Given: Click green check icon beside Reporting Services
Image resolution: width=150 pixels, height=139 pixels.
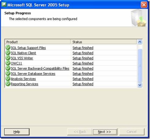Looking at the screenshot, I should pyautogui.click(x=8, y=84).
